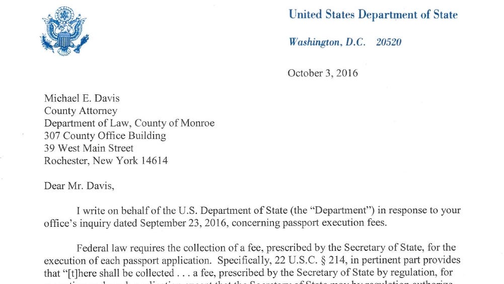Click the 20520 zip code in letterhead
Viewport: 504px width, 284px height.
[389, 42]
